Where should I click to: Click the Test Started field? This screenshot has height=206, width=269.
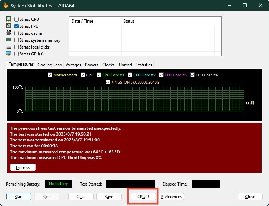[x=130, y=184]
